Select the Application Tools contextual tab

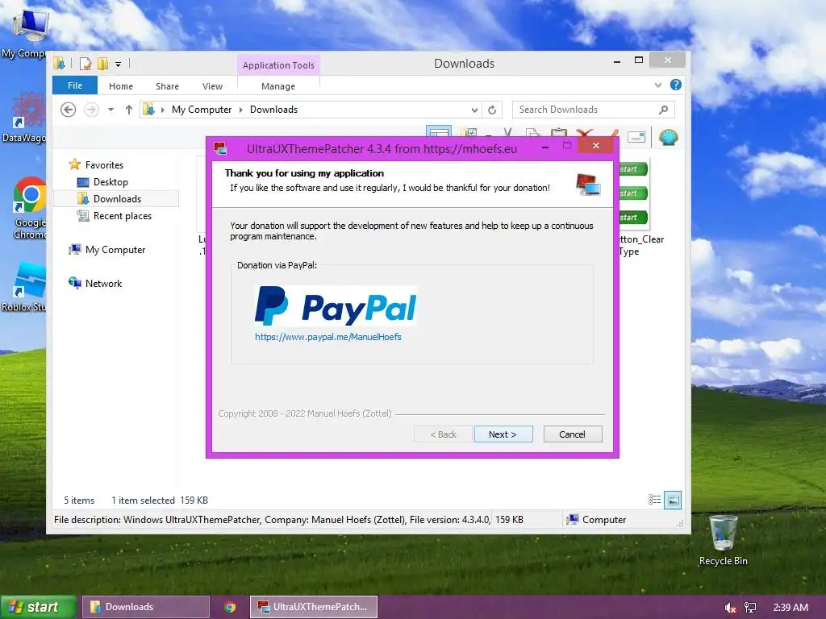(278, 65)
